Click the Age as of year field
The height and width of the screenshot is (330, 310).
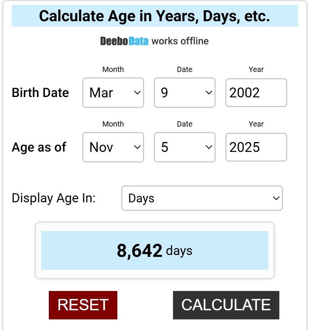tap(256, 147)
